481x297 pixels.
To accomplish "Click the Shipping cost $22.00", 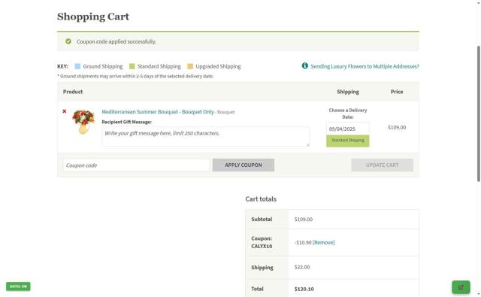I will pos(302,267).
